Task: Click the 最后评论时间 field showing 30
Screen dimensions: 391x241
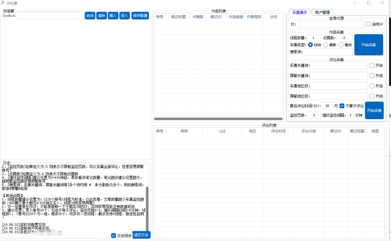Action: coord(327,106)
